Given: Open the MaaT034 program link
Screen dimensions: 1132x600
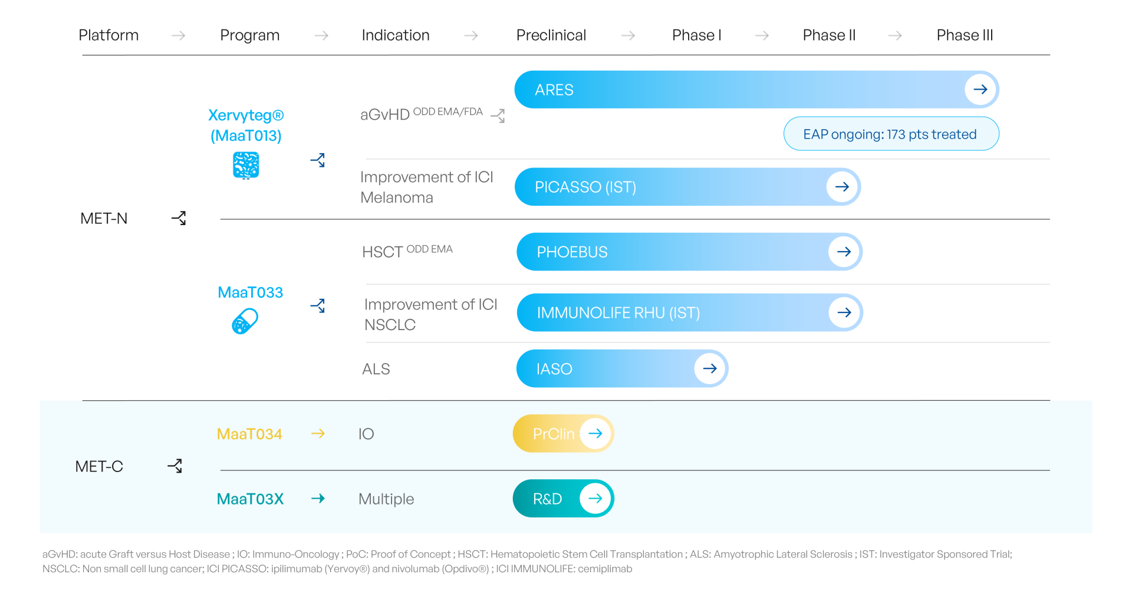Looking at the screenshot, I should (x=249, y=434).
